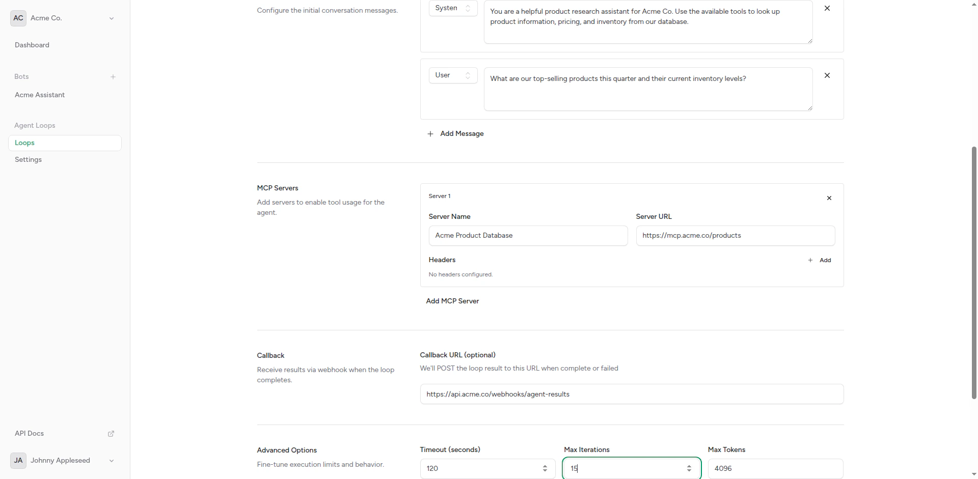Click the Johnny Appleseed JA avatar

(18, 461)
